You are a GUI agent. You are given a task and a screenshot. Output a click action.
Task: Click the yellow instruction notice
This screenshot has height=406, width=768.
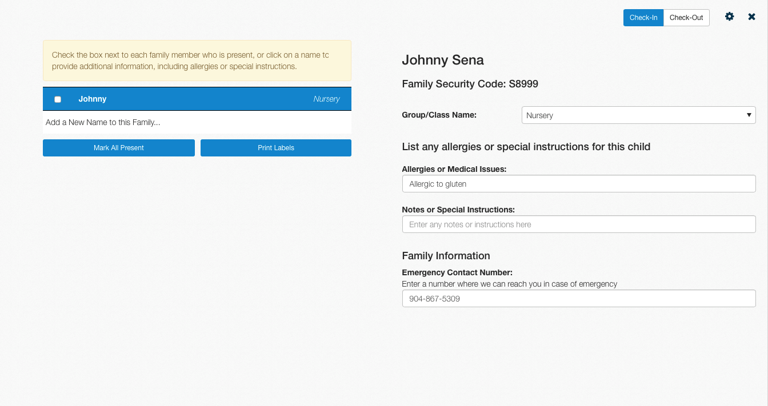point(197,61)
